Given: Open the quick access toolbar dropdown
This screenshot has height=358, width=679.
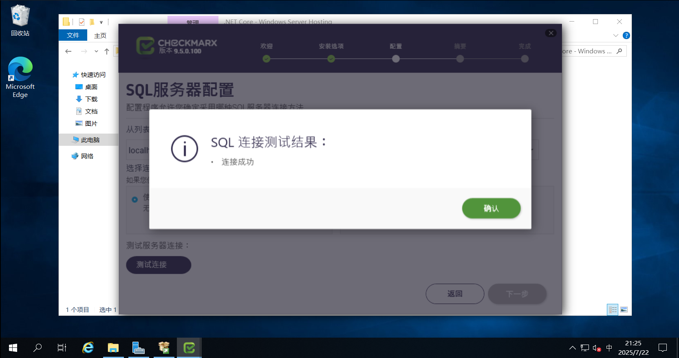Looking at the screenshot, I should click(101, 22).
